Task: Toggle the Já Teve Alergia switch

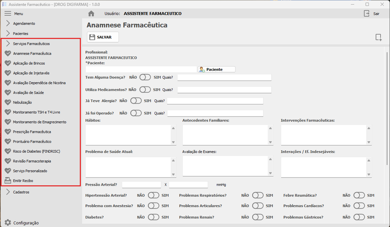Action: point(136,101)
